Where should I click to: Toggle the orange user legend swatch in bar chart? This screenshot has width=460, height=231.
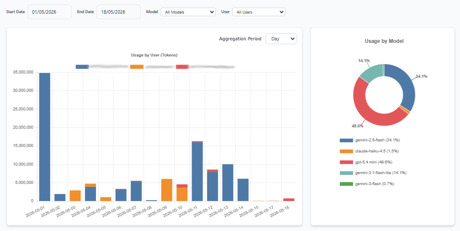tap(137, 67)
